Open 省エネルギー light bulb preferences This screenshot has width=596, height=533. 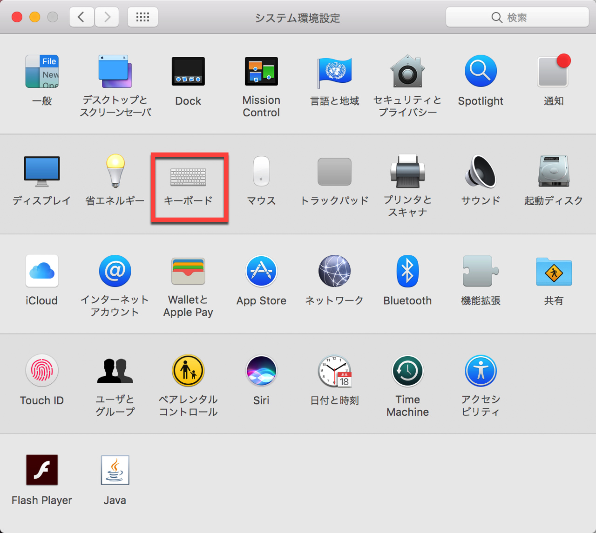(x=115, y=171)
